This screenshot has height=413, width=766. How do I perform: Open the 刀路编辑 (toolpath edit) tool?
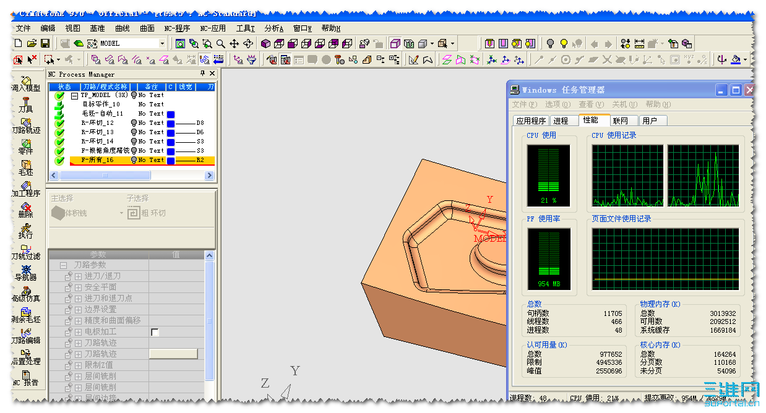pyautogui.click(x=26, y=336)
